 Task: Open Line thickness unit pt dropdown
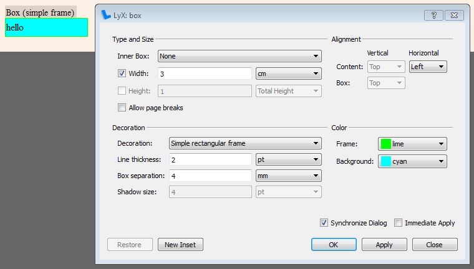(x=289, y=160)
